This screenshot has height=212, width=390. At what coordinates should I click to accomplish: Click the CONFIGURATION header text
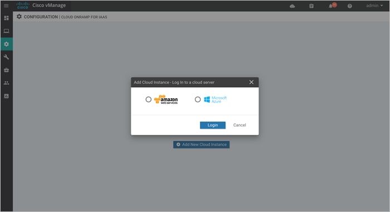click(41, 17)
